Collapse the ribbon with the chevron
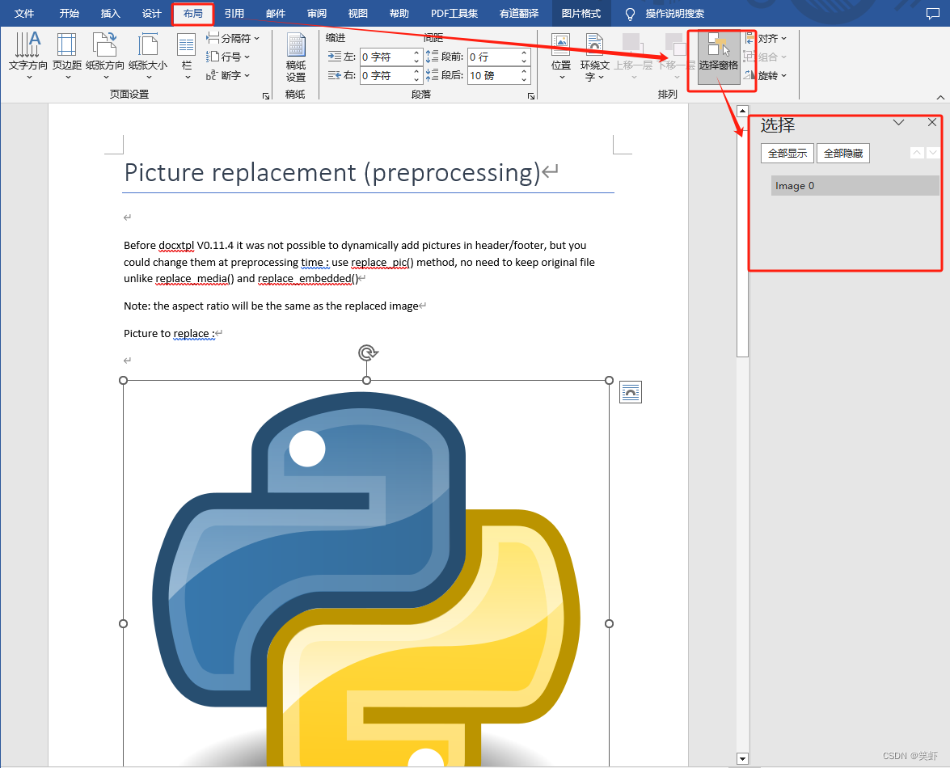950x768 pixels. (940, 97)
